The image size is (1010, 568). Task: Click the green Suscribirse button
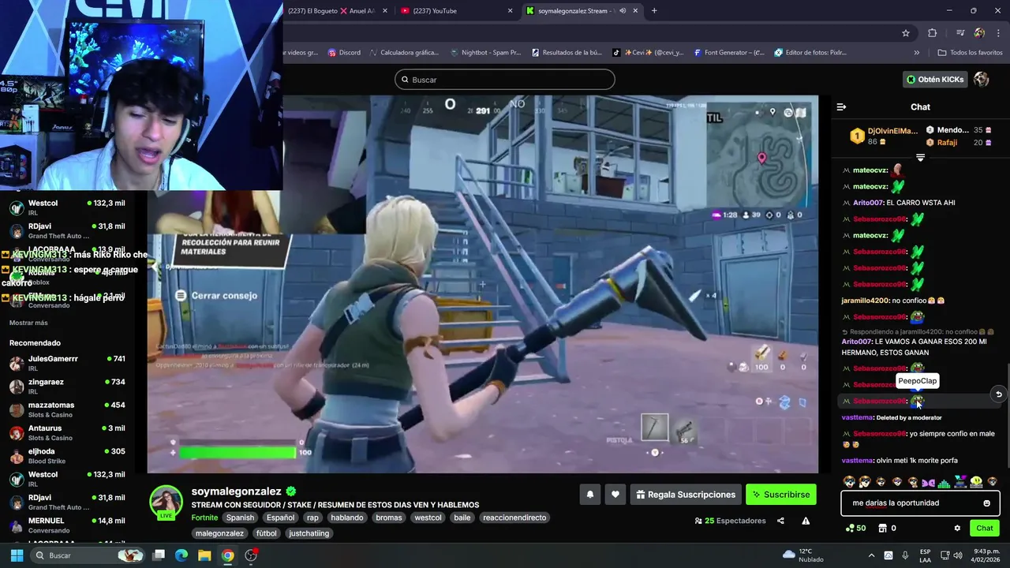tap(781, 495)
